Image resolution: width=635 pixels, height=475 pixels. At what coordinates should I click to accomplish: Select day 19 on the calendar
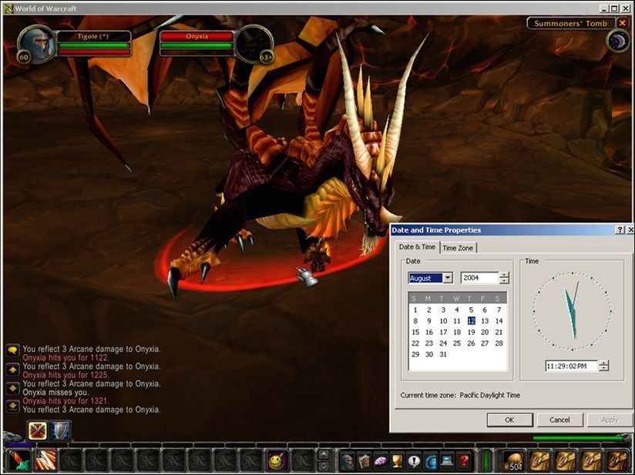tap(471, 332)
